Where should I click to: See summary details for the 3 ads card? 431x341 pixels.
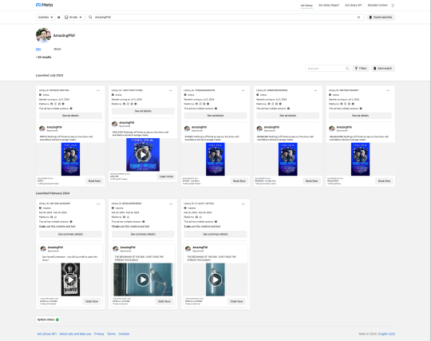pyautogui.click(x=70, y=234)
